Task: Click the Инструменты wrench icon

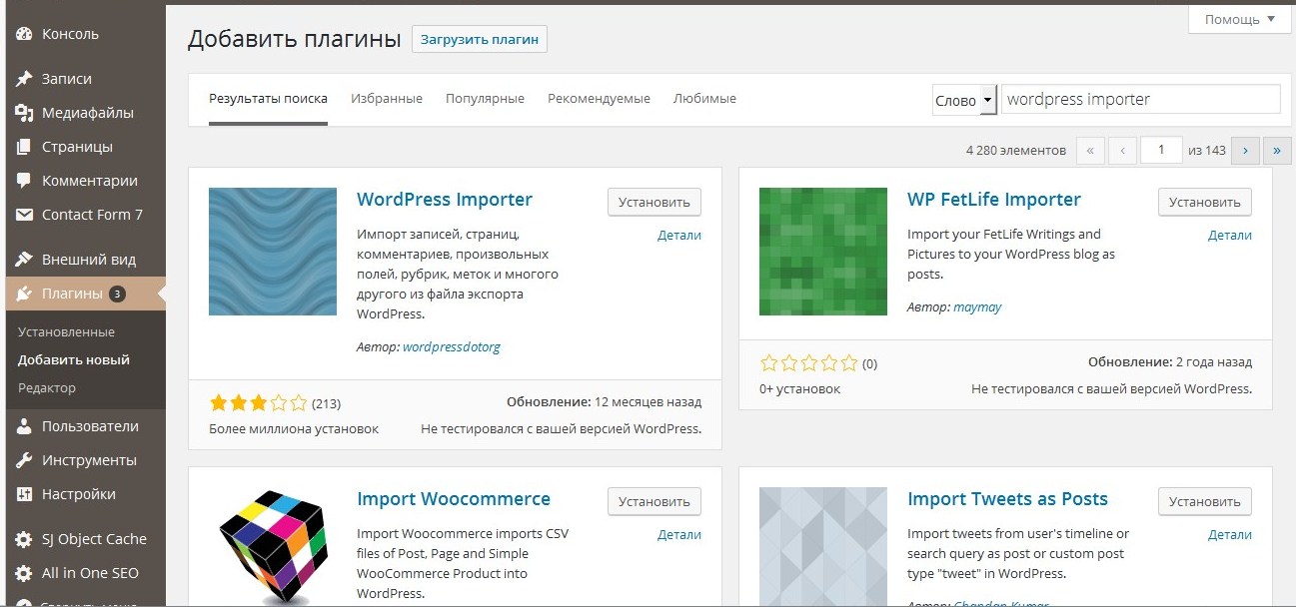Action: coord(24,460)
